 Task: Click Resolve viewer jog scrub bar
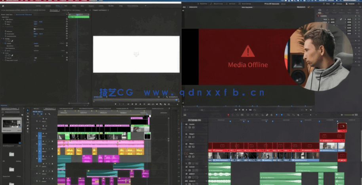(248, 106)
